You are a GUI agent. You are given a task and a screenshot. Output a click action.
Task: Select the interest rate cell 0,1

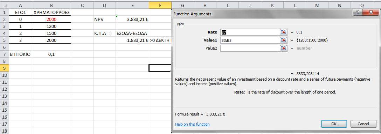click(x=51, y=54)
